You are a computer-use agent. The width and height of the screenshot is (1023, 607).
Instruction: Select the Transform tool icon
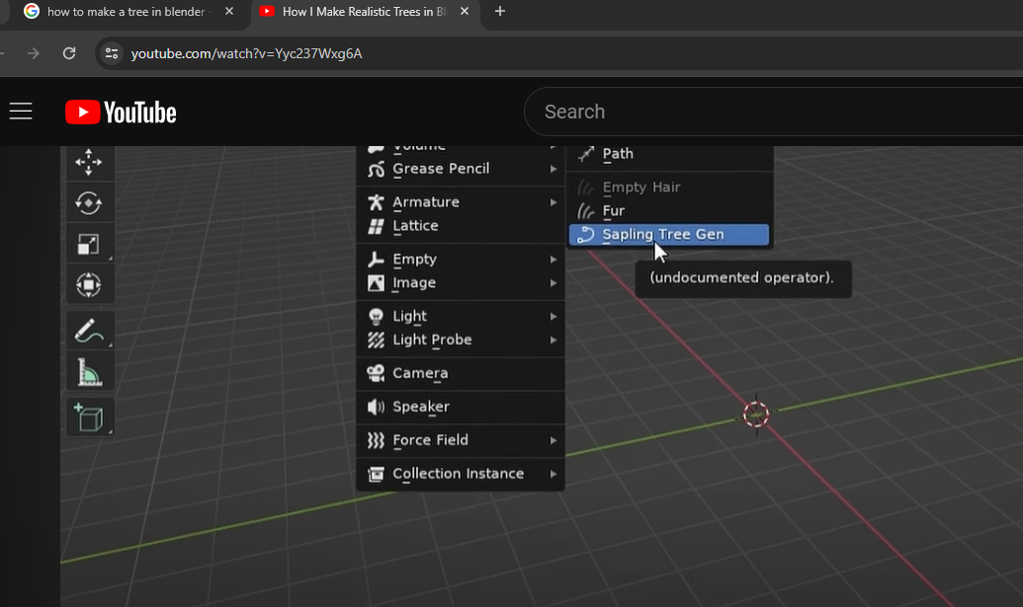89,284
